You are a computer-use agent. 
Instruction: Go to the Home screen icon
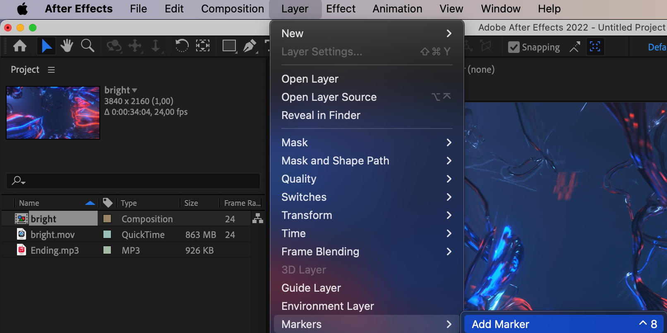[x=20, y=46]
